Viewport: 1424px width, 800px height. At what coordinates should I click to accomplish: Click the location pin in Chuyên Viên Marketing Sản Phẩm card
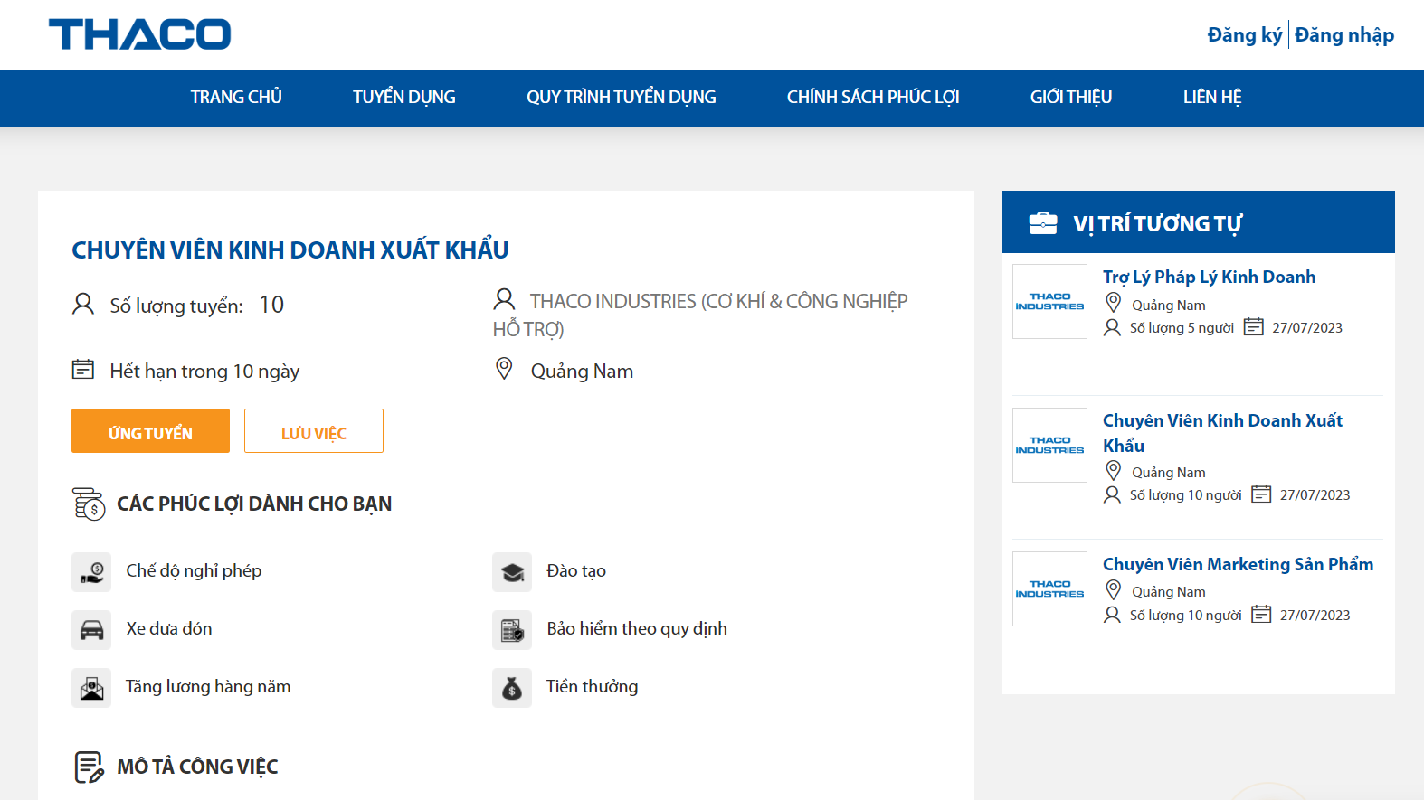1114,589
